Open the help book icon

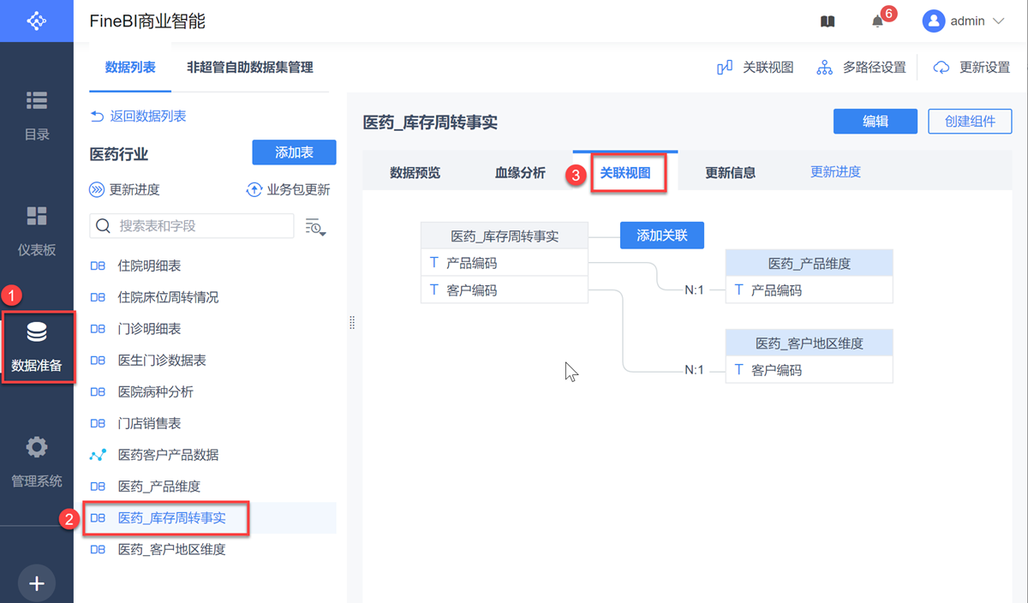point(828,21)
